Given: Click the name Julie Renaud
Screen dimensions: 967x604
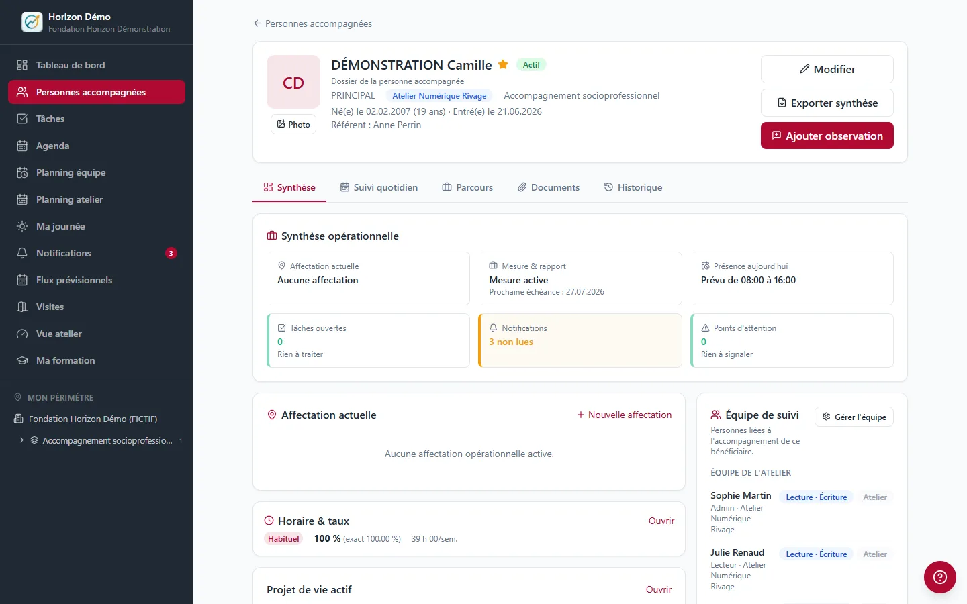Looking at the screenshot, I should point(737,552).
